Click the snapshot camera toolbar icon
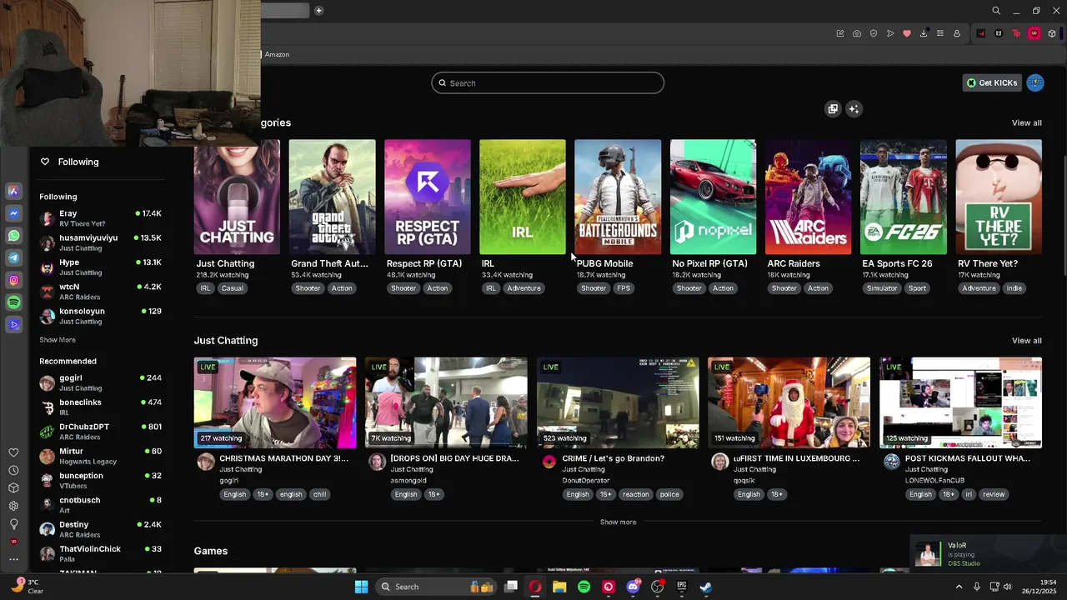Screen dimensions: 1067x600 857,33
